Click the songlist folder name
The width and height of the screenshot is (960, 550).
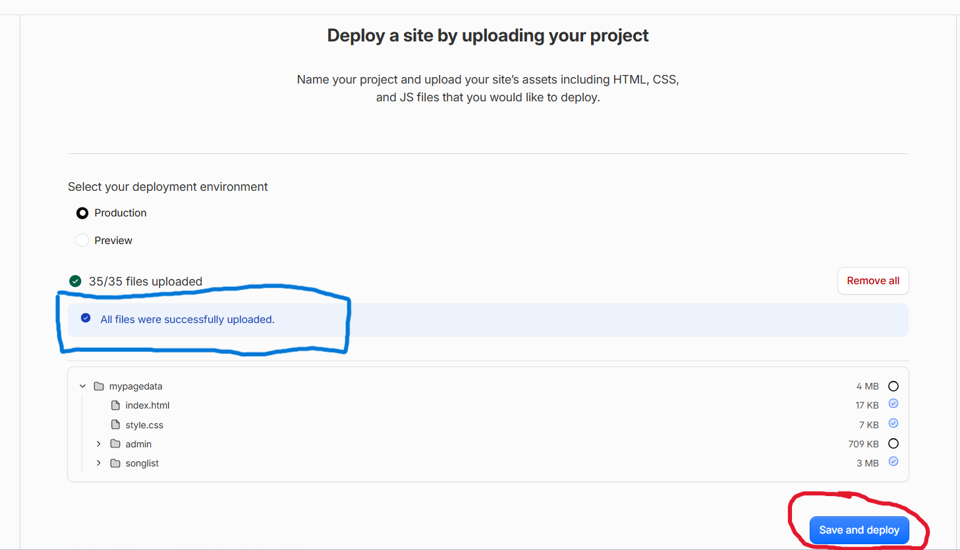coord(142,463)
